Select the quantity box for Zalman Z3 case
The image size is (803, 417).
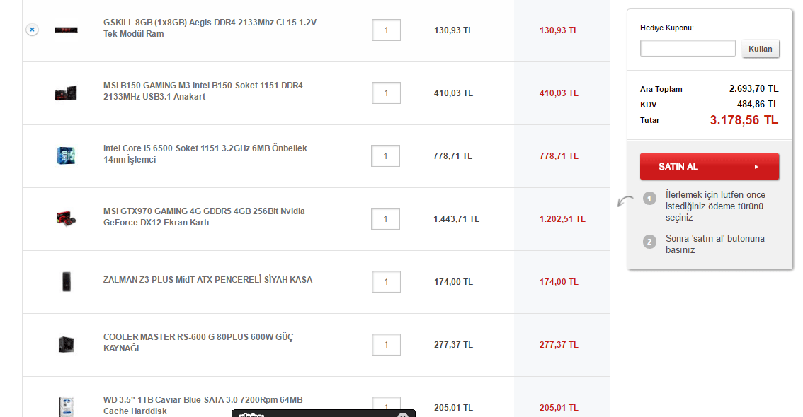click(386, 282)
